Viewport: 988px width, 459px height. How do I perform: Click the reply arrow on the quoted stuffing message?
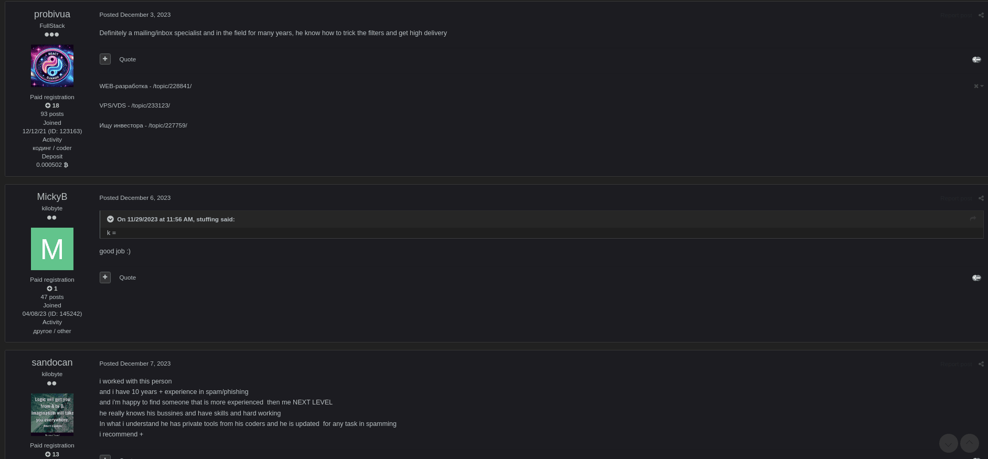(x=973, y=219)
